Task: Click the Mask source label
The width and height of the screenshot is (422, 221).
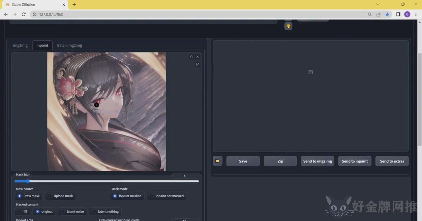Action: click(25, 189)
